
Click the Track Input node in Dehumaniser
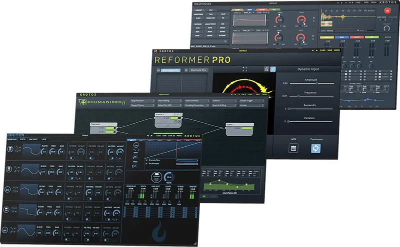[103, 128]
